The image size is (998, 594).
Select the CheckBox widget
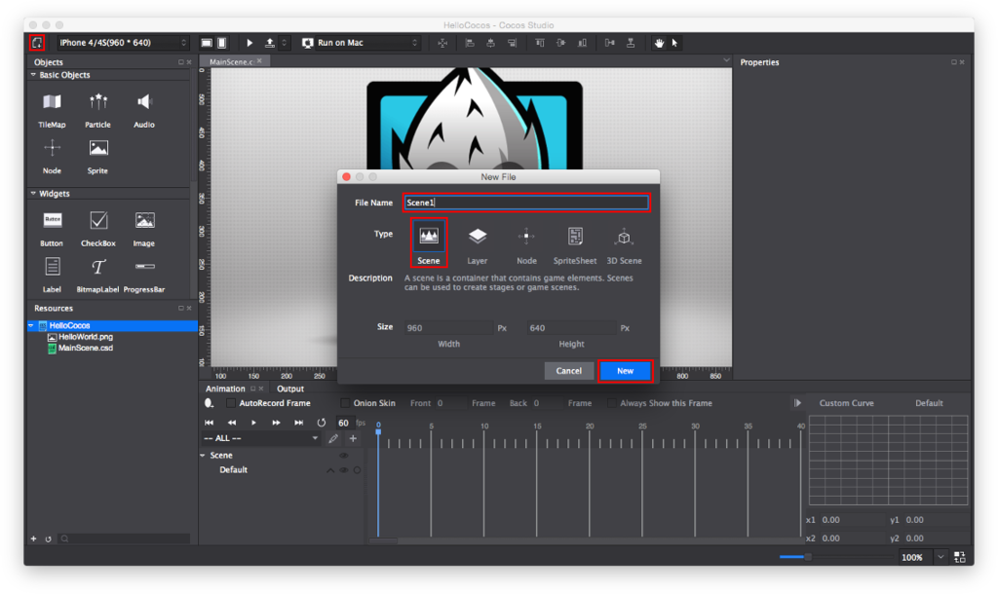click(98, 229)
